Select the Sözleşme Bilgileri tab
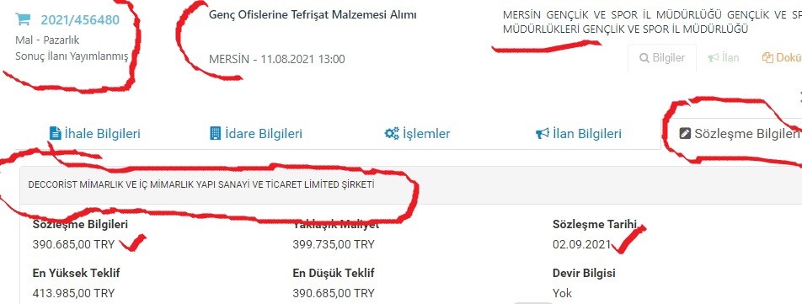The image size is (802, 304). 740,134
